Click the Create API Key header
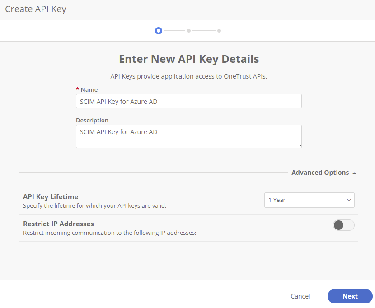 tap(35, 9)
